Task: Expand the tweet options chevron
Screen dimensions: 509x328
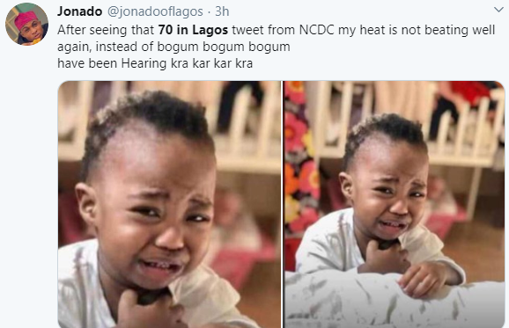Action: (x=498, y=10)
